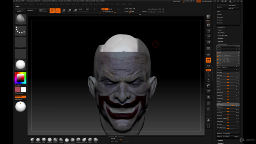Toggle the Transp transparency icon
This screenshot has height=144, width=256.
(x=208, y=109)
